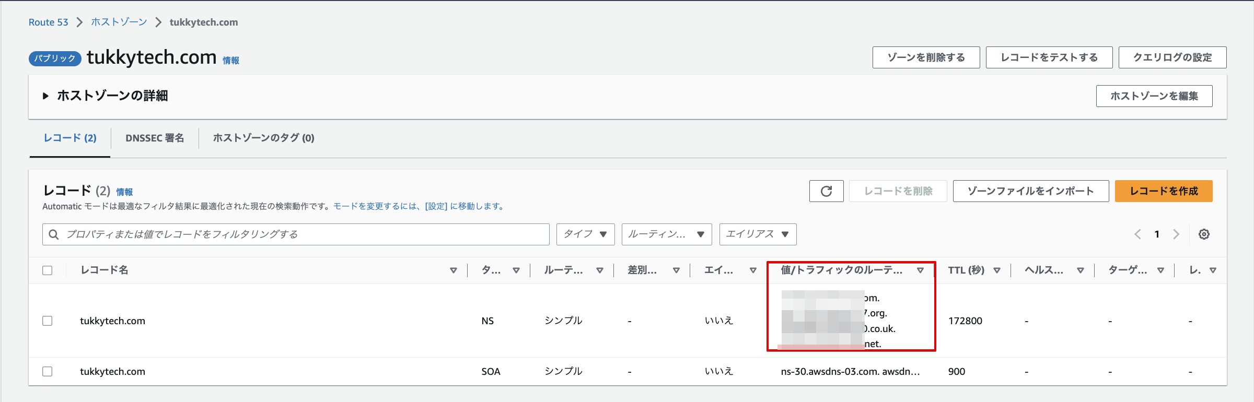Image resolution: width=1254 pixels, height=402 pixels.
Task: Go to the next page arrow
Action: [x=1176, y=234]
